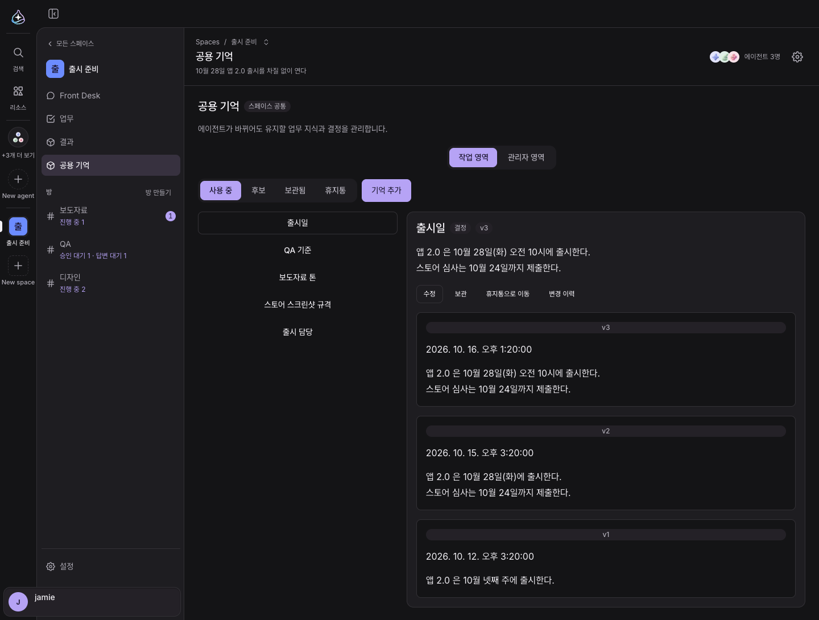This screenshot has height=620, width=819.
Task: Switch to 관리자 영역 view
Action: click(526, 158)
